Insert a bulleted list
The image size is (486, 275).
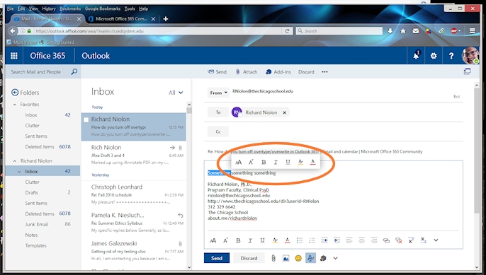tap(300, 240)
